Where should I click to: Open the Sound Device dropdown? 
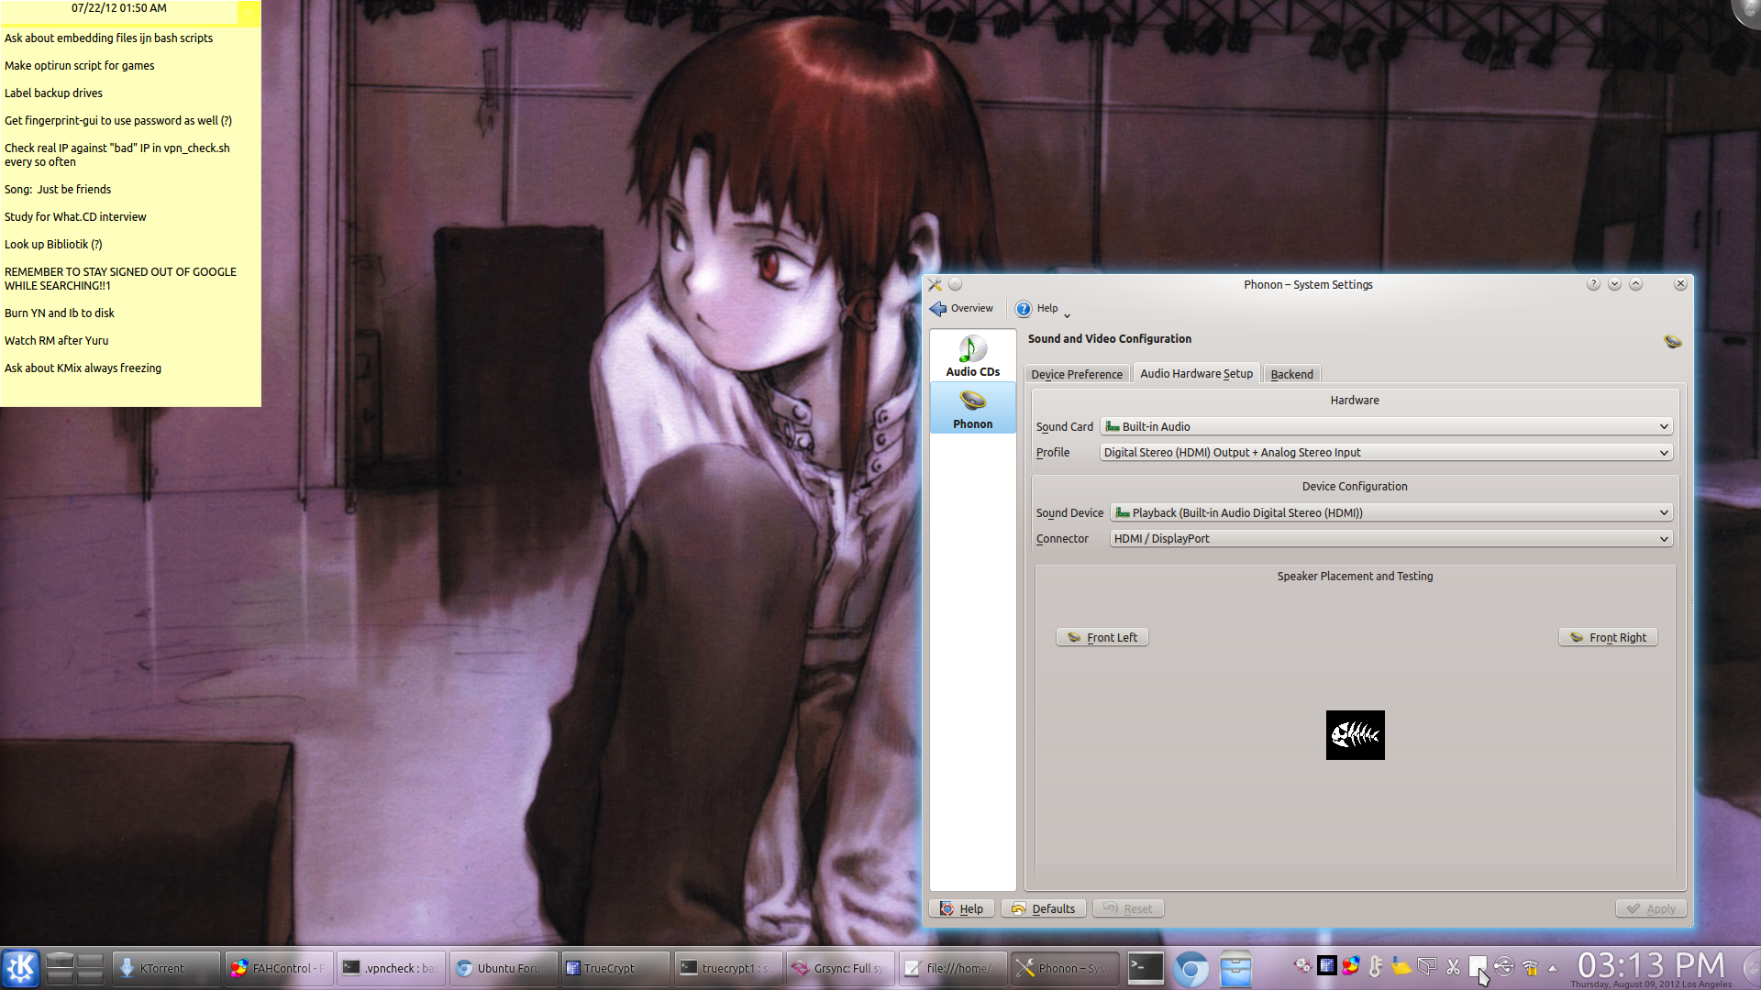[x=1390, y=512]
